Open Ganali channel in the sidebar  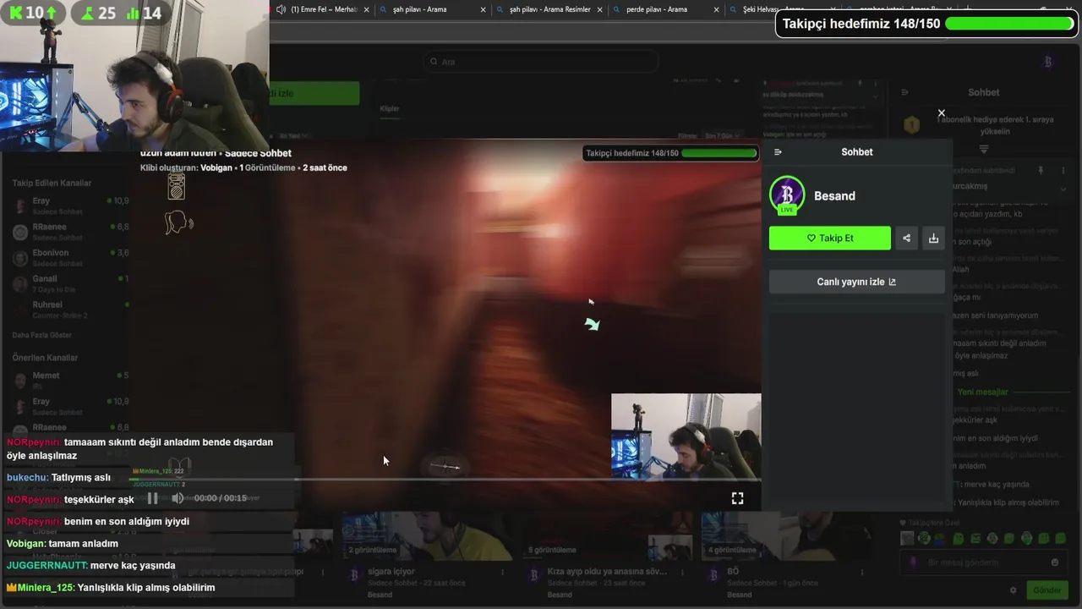[x=71, y=283]
